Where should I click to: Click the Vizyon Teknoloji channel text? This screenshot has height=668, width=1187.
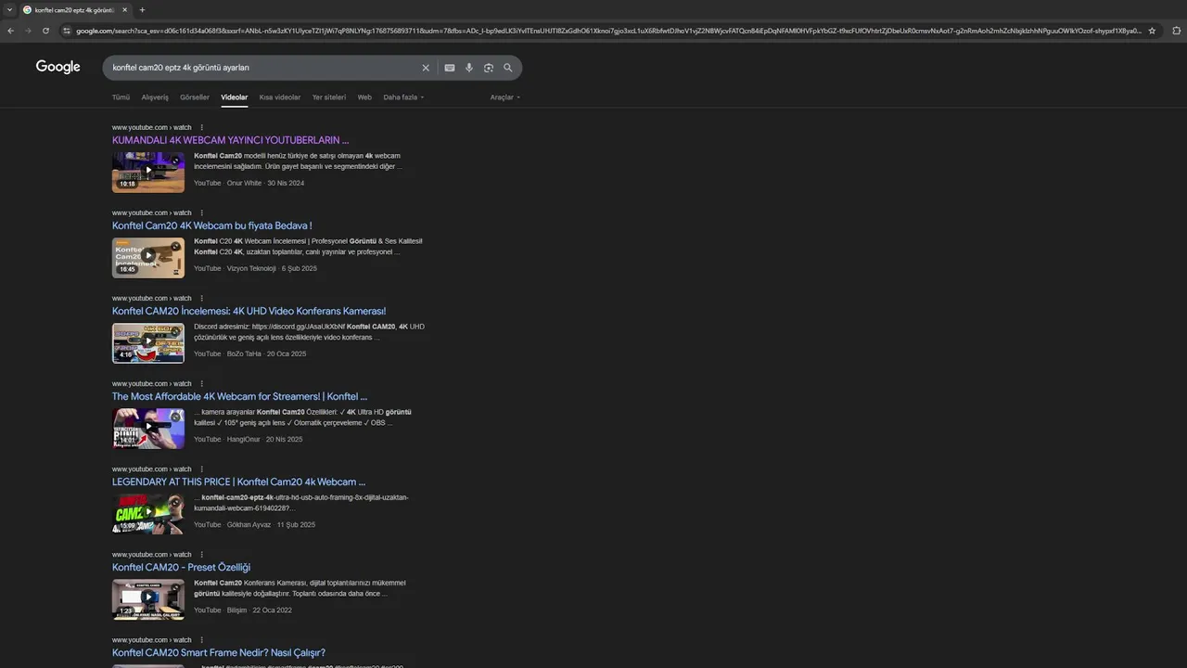tap(251, 268)
